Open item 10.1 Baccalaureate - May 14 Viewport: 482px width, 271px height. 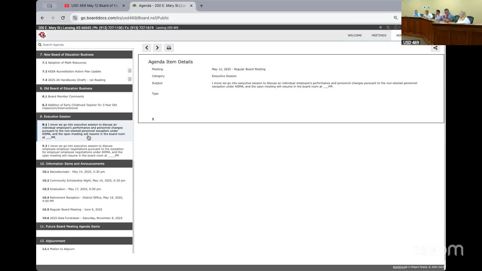73,172
